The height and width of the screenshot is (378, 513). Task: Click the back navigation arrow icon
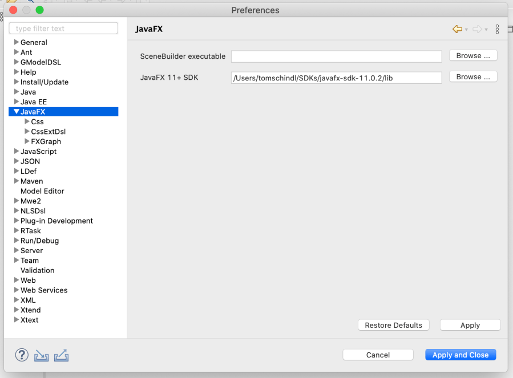457,29
